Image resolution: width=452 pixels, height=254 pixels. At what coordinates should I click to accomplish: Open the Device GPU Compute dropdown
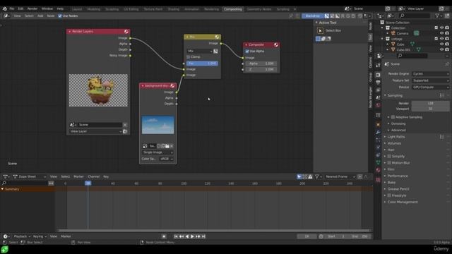tap(430, 87)
